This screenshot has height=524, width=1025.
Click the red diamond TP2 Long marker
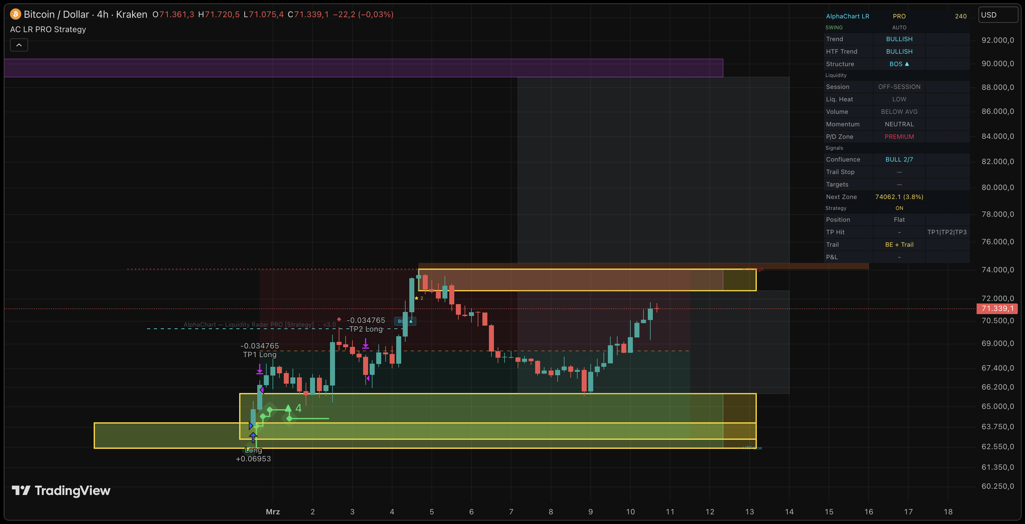(x=339, y=319)
